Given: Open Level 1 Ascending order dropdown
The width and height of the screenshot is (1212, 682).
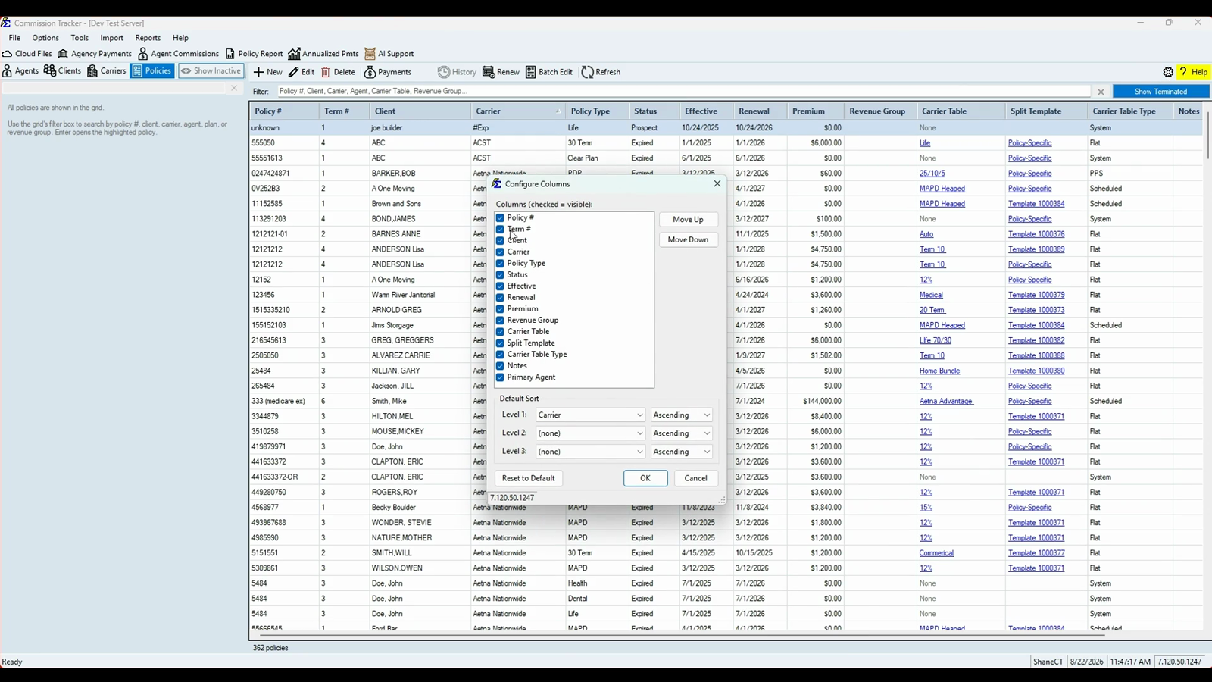Looking at the screenshot, I should point(682,415).
